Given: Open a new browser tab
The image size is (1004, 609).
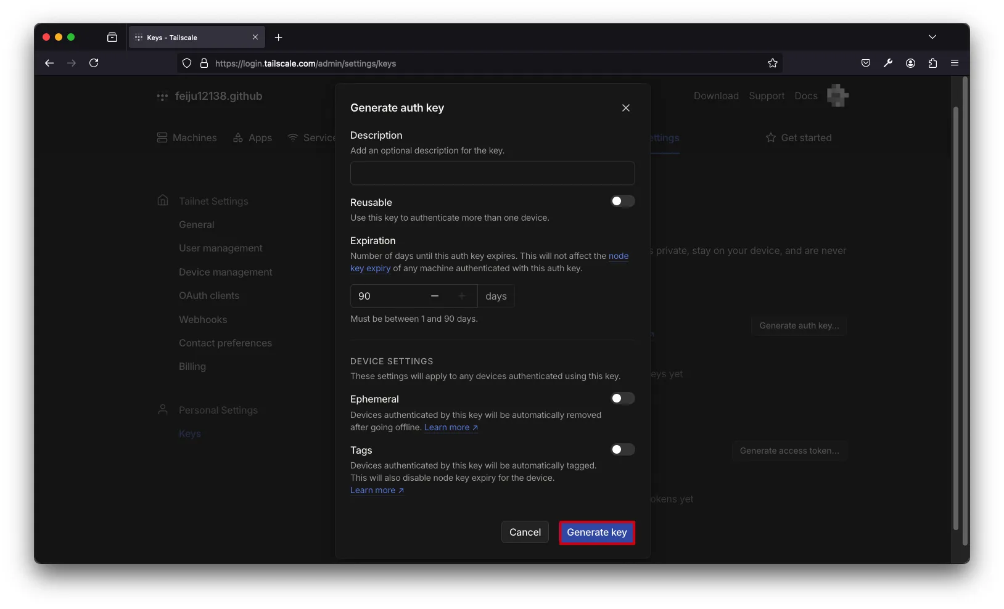Looking at the screenshot, I should coord(279,38).
